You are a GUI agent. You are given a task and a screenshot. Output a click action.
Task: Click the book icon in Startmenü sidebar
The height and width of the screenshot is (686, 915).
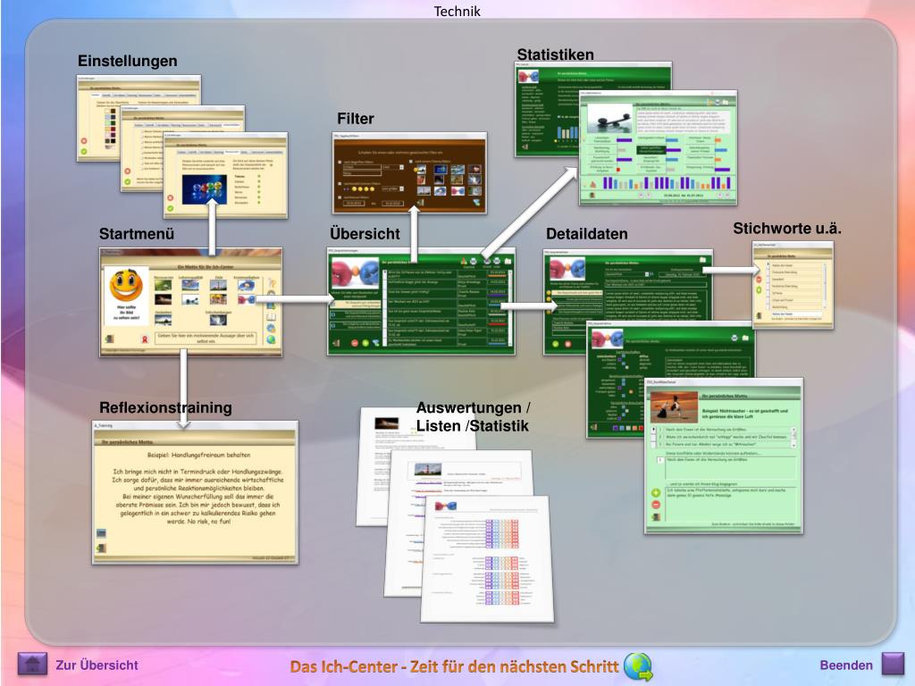tap(272, 317)
